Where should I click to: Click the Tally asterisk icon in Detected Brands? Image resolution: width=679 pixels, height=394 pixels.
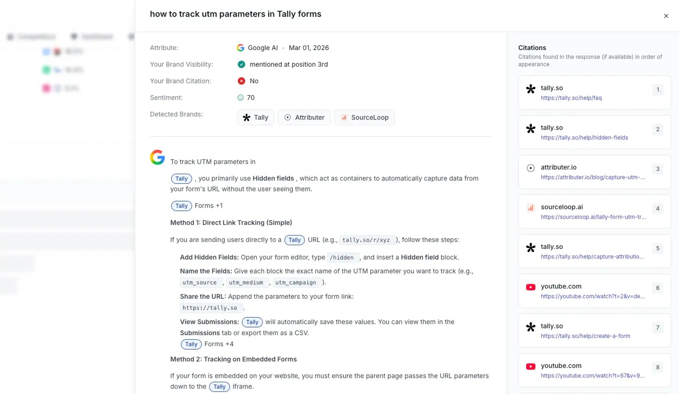247,117
